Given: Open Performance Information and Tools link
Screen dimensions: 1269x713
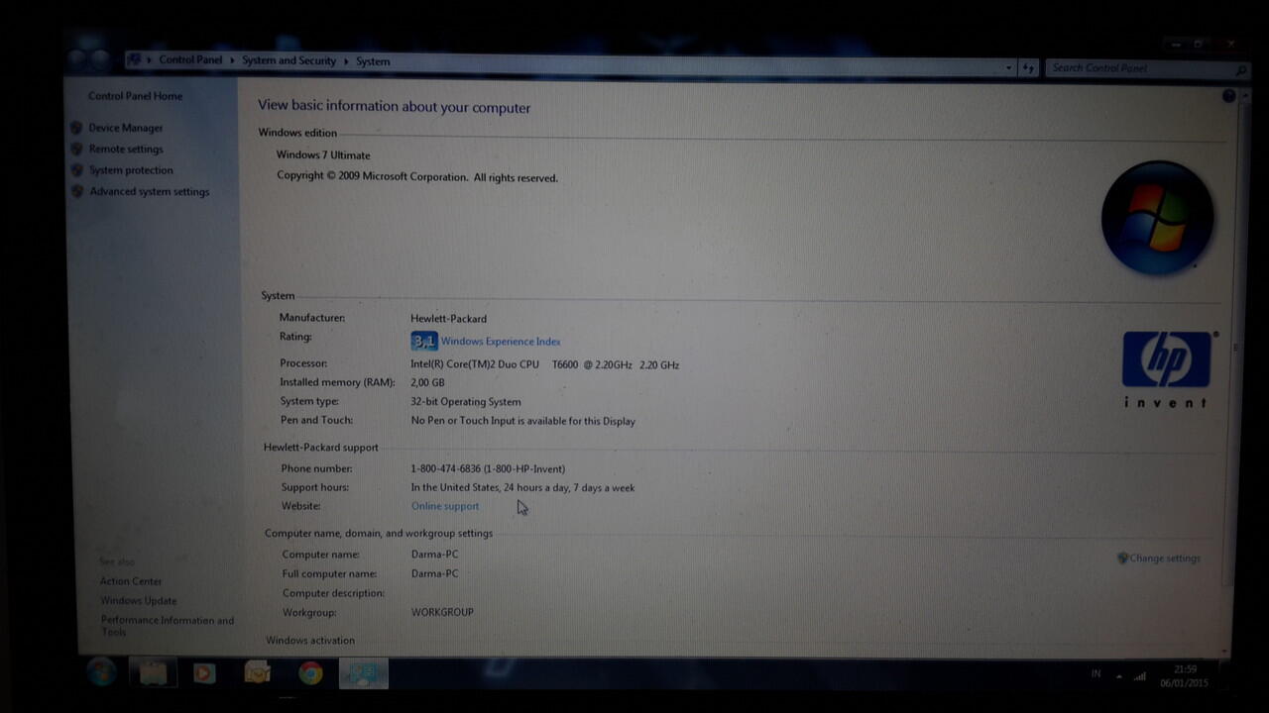Looking at the screenshot, I should tap(167, 626).
